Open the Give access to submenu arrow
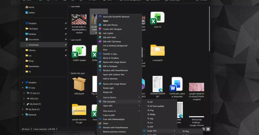Image resolution: width=259 pixels, height=135 pixels. click(x=139, y=111)
